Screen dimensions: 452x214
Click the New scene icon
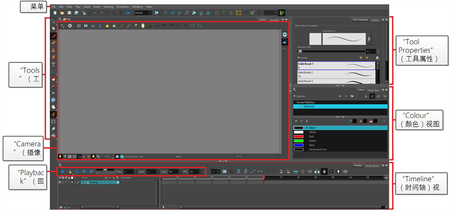pos(55,13)
